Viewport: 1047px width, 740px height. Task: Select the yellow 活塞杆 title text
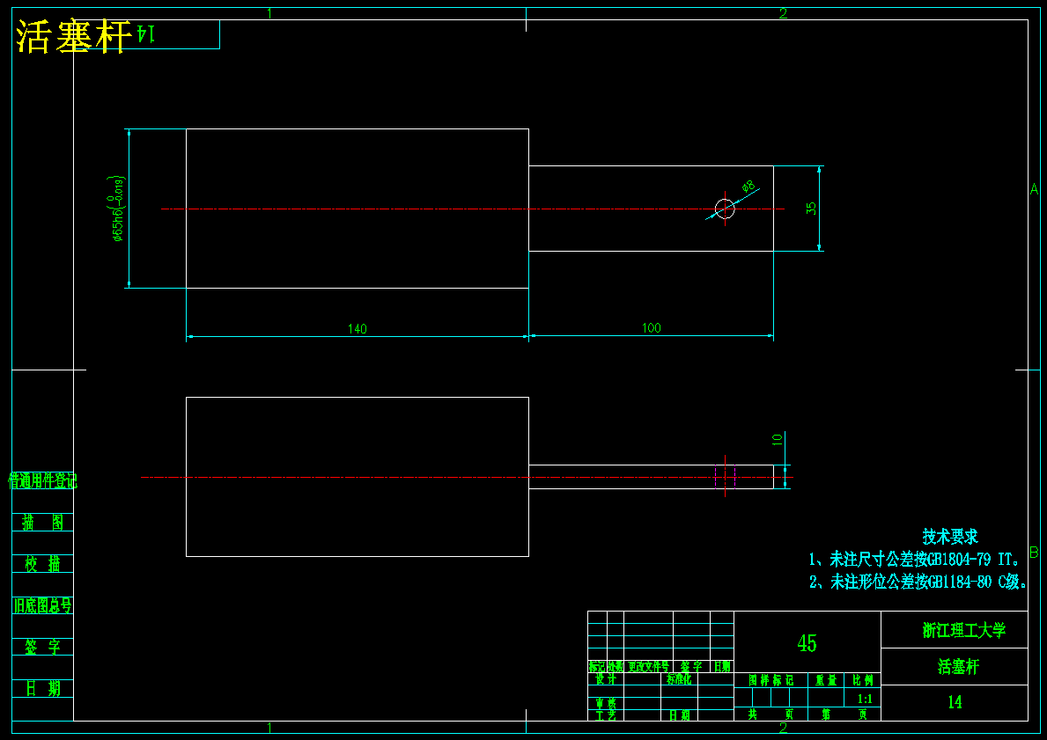(73, 36)
